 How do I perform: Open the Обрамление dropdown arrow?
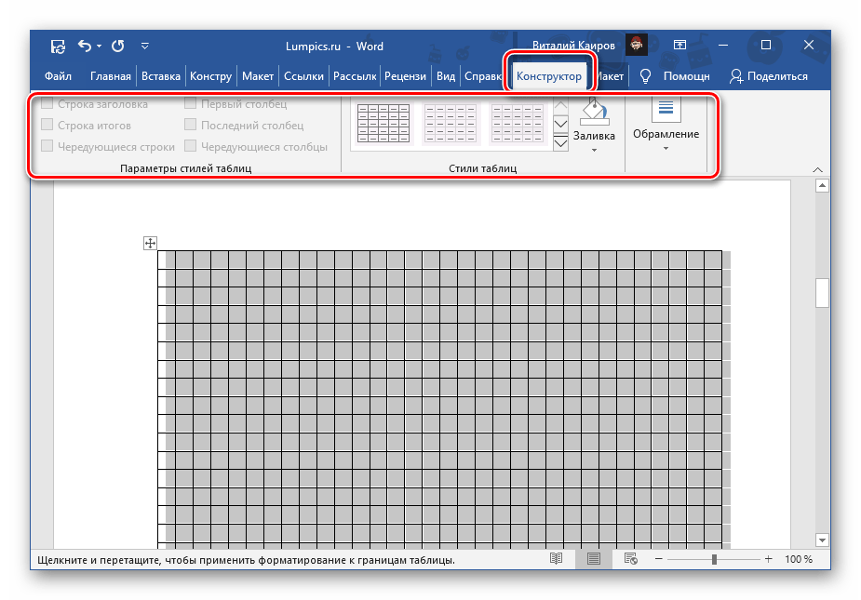tap(666, 149)
